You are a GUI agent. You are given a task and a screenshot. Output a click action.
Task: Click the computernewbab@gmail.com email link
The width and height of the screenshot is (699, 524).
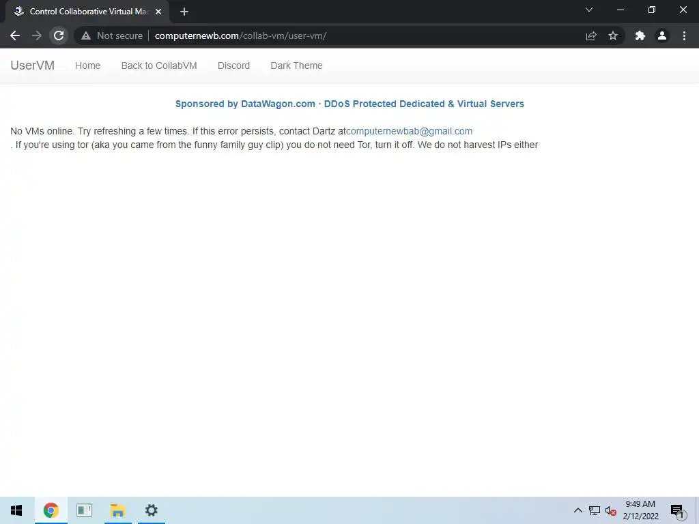[410, 131]
